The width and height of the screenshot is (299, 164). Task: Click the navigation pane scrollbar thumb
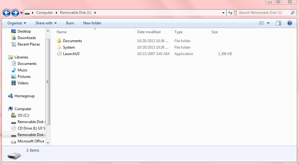click(48, 82)
